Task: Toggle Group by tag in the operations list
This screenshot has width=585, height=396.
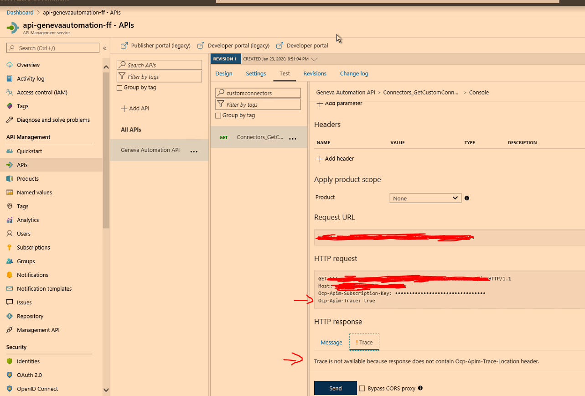Action: coord(218,115)
